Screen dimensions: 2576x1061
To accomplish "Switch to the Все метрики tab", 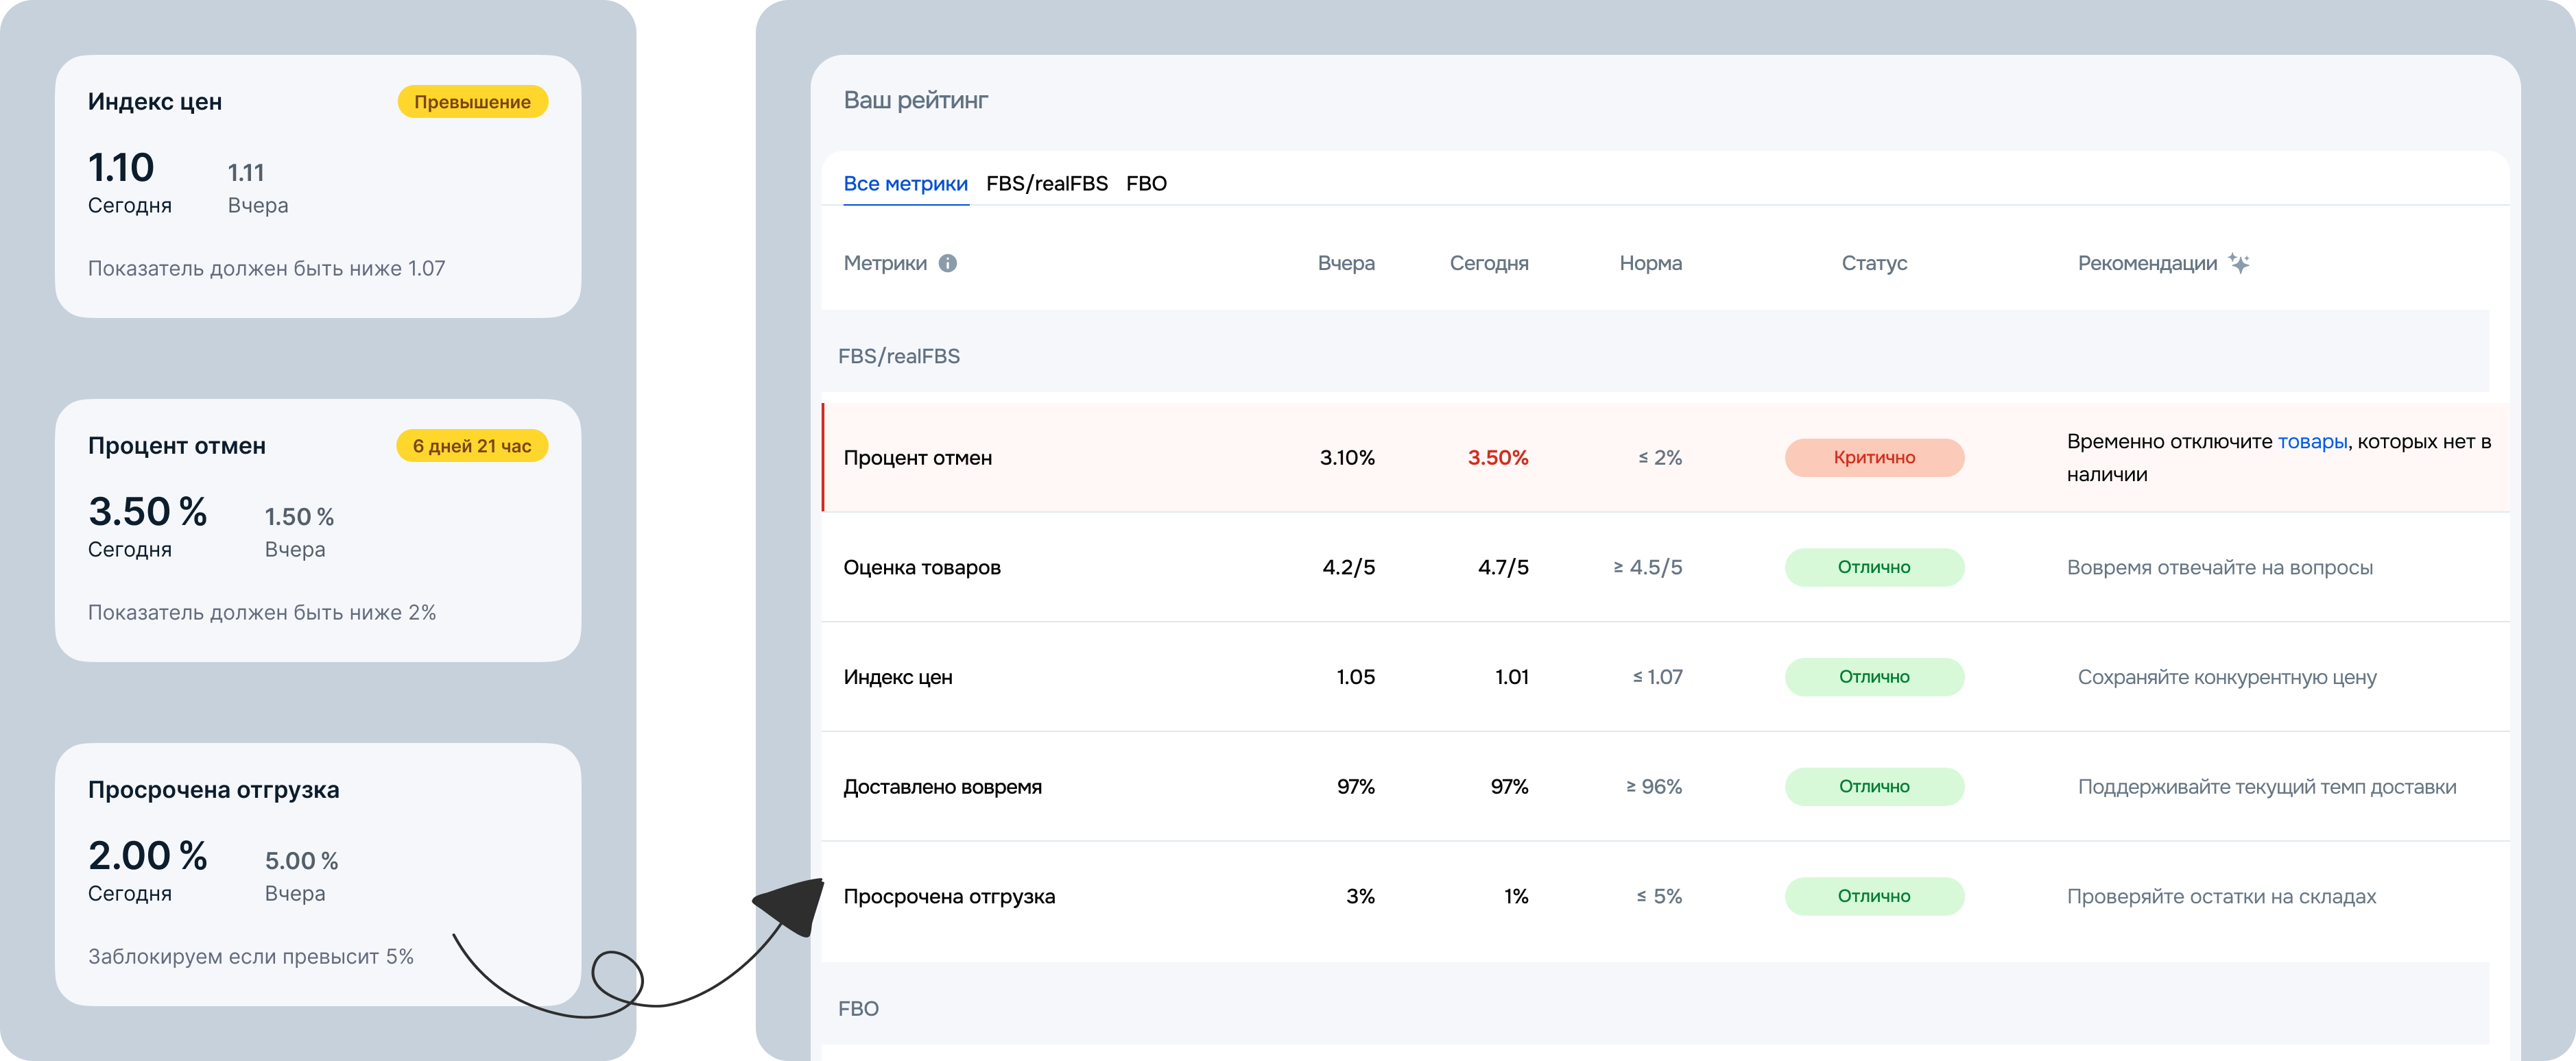I will [x=905, y=184].
